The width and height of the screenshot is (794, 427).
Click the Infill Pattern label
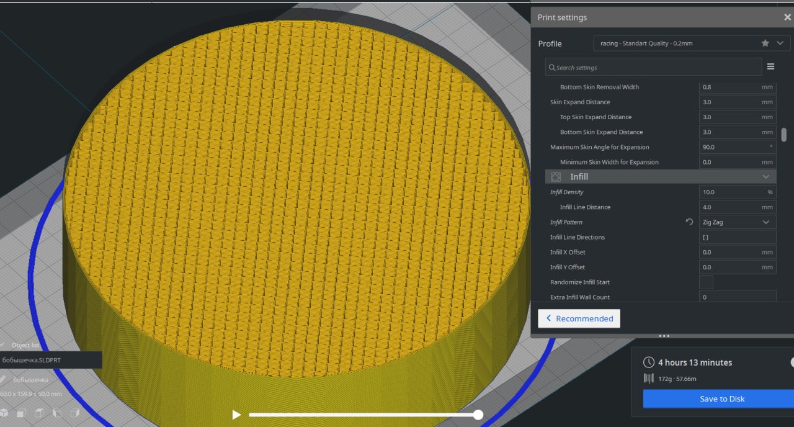tap(566, 222)
